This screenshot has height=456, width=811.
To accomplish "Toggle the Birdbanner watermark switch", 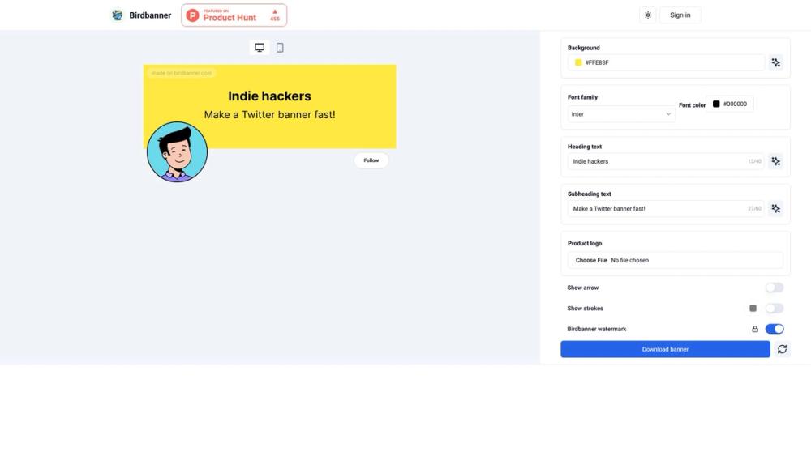I will [x=775, y=329].
